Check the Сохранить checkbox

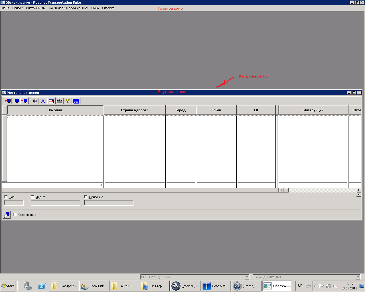(x=15, y=215)
